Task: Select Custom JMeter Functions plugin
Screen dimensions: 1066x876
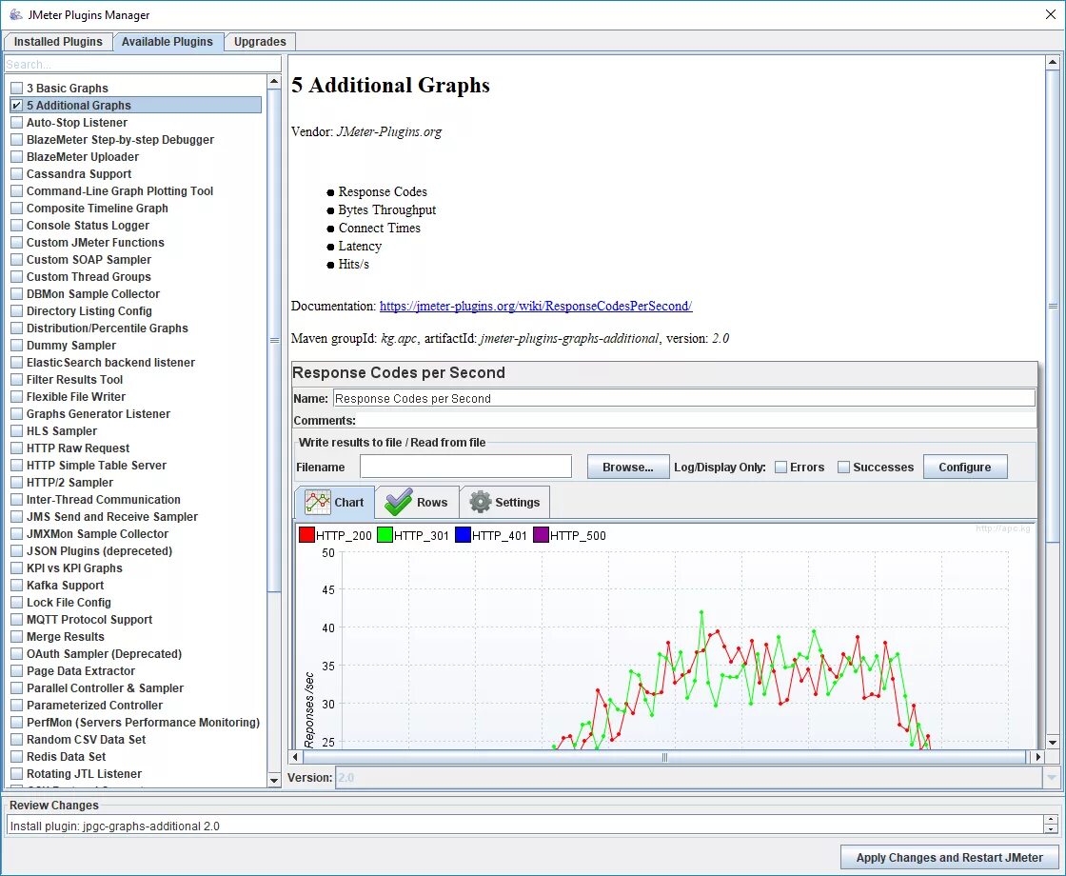Action: pyautogui.click(x=95, y=242)
